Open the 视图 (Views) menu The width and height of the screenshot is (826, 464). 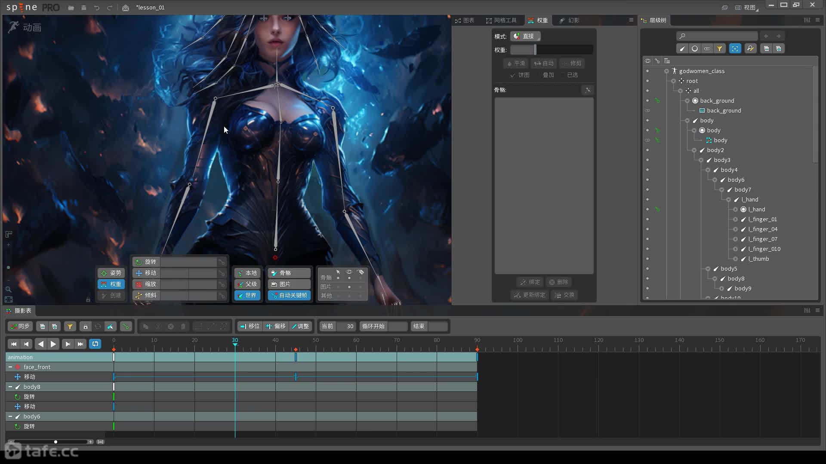click(x=746, y=7)
